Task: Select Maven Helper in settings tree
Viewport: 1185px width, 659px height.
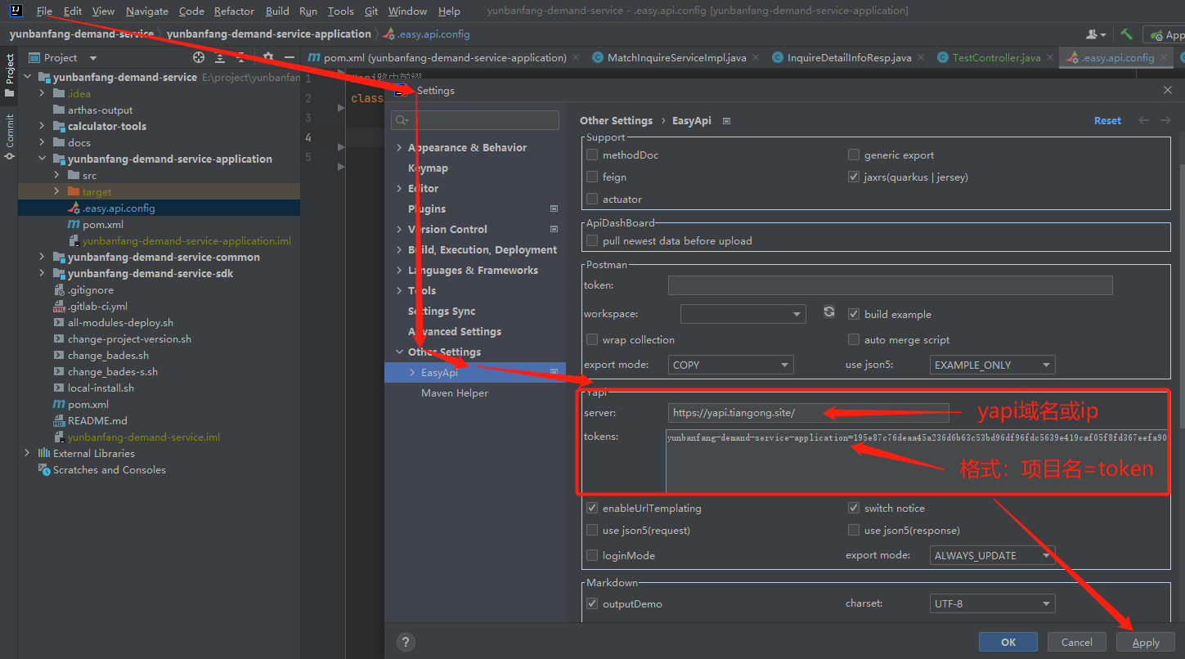Action: click(x=455, y=392)
